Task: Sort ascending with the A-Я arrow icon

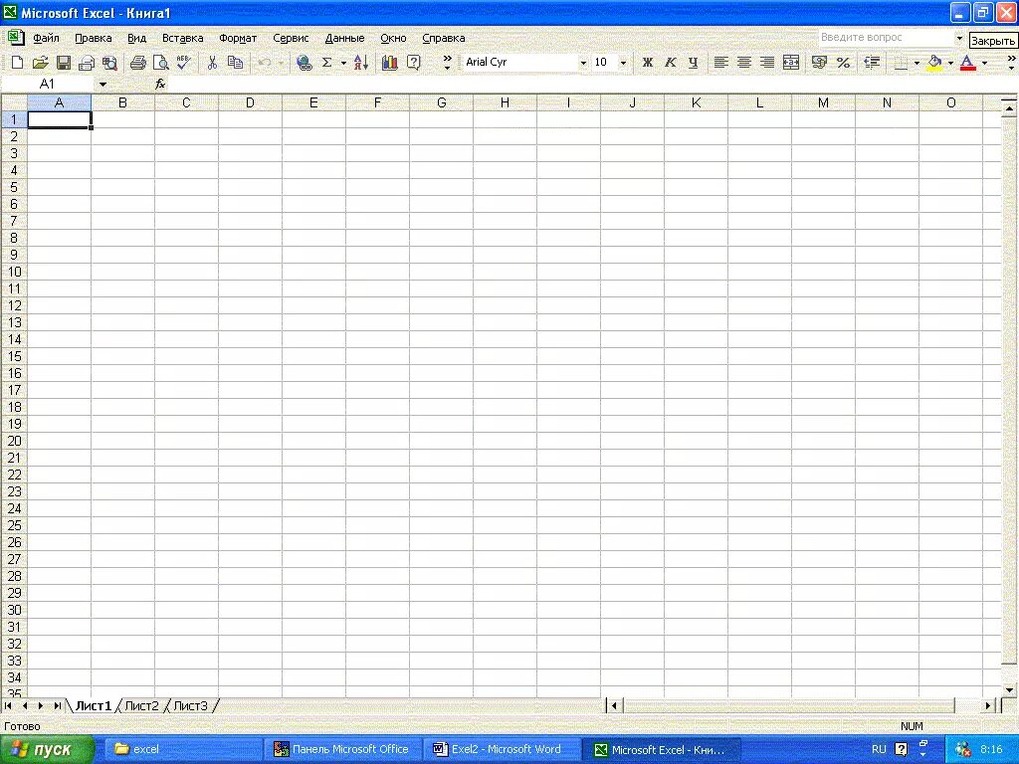Action: tap(361, 63)
